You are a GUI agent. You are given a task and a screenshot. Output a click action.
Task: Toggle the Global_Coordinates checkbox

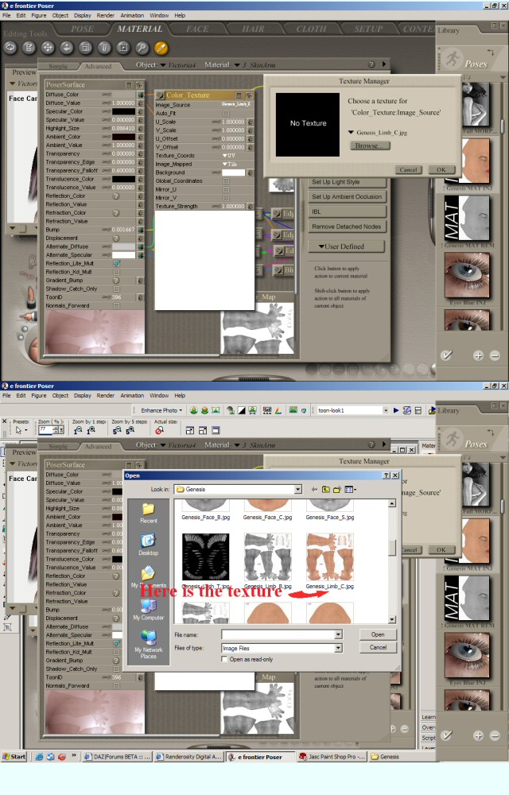[x=226, y=181]
